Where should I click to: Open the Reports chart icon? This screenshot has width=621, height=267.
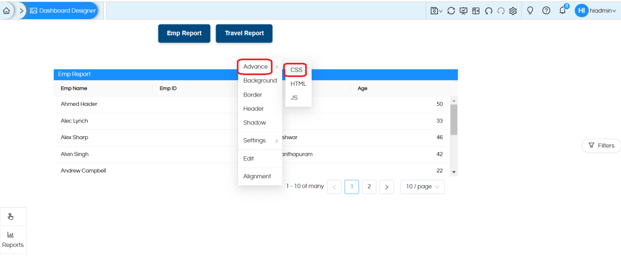[x=13, y=240]
